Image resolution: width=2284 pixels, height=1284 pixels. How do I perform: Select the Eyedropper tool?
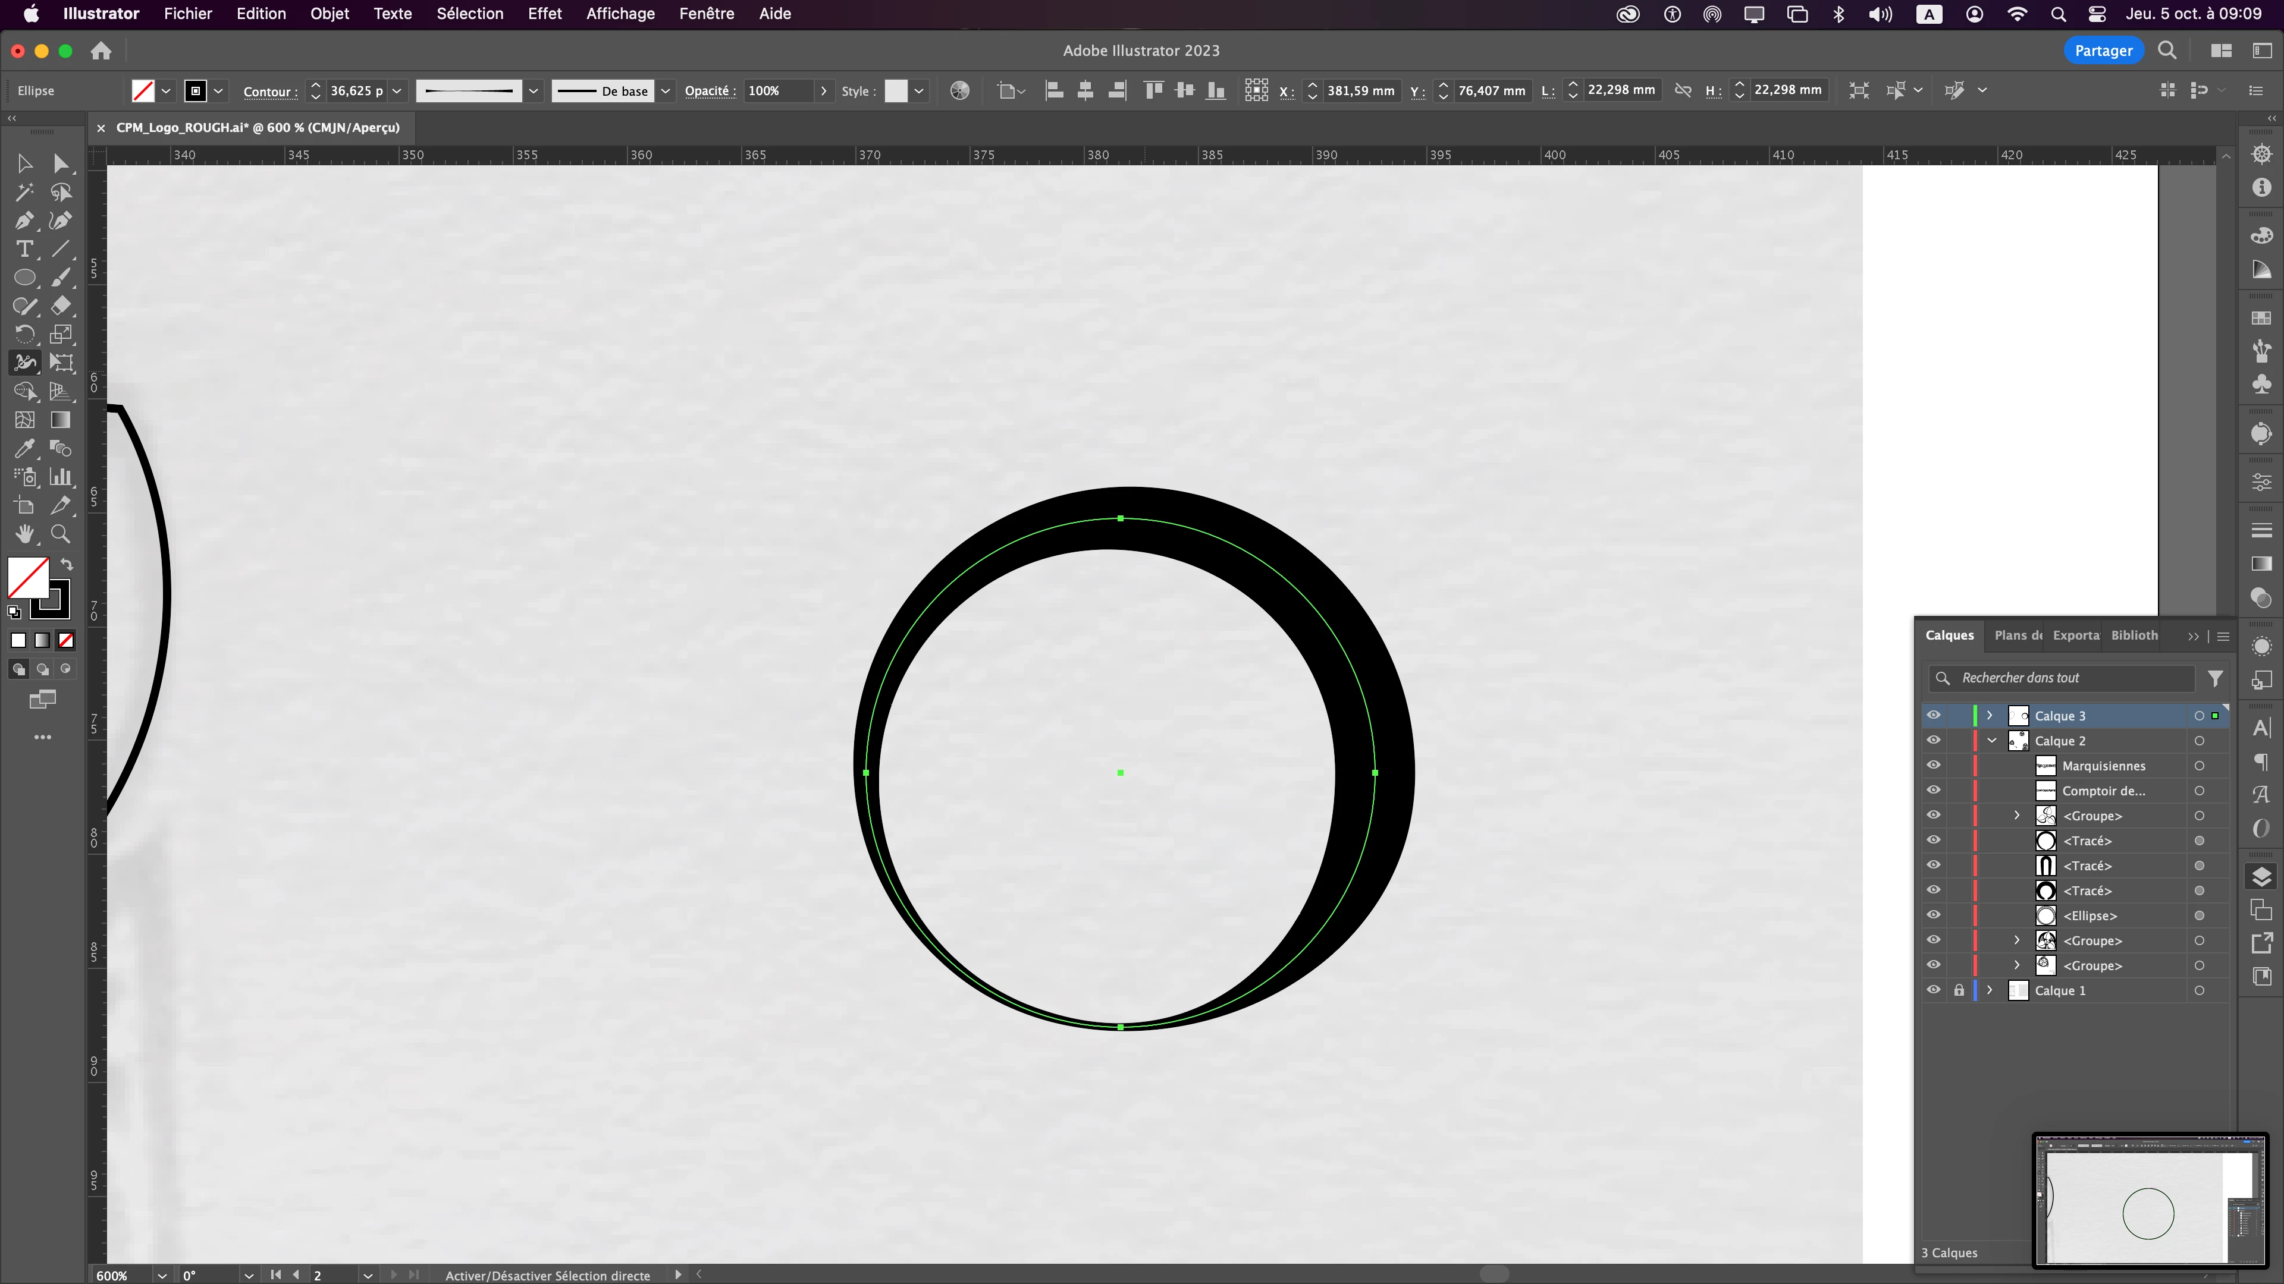tap(24, 448)
